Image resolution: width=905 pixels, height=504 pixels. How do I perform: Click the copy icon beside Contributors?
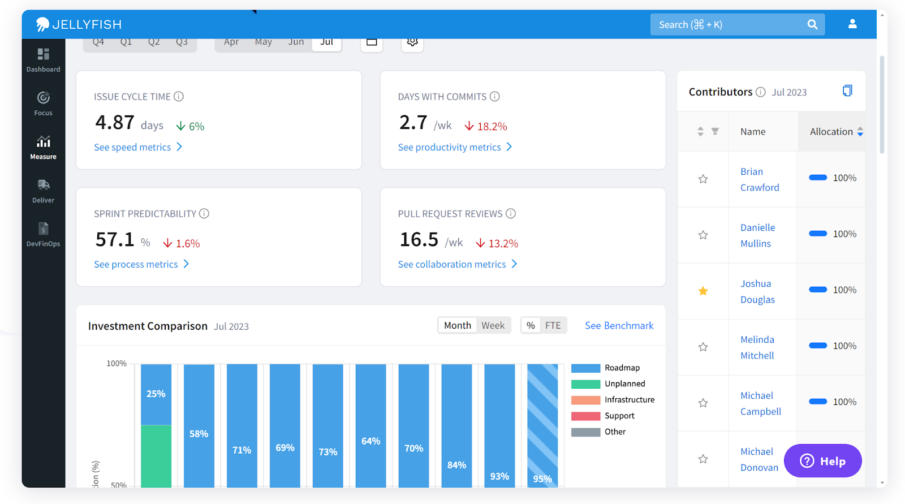pos(847,91)
